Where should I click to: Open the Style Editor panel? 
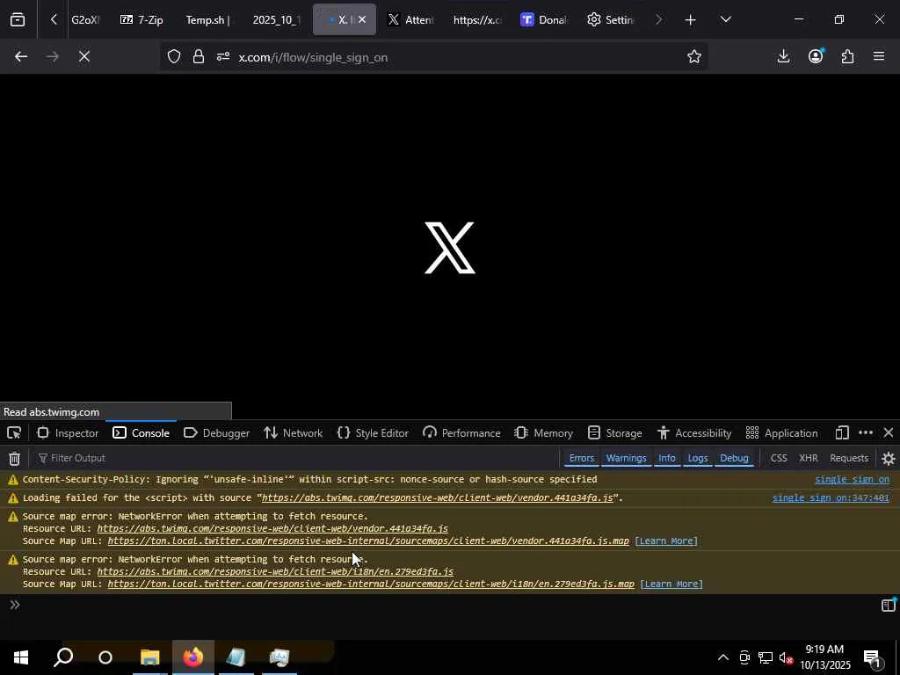[x=373, y=432]
